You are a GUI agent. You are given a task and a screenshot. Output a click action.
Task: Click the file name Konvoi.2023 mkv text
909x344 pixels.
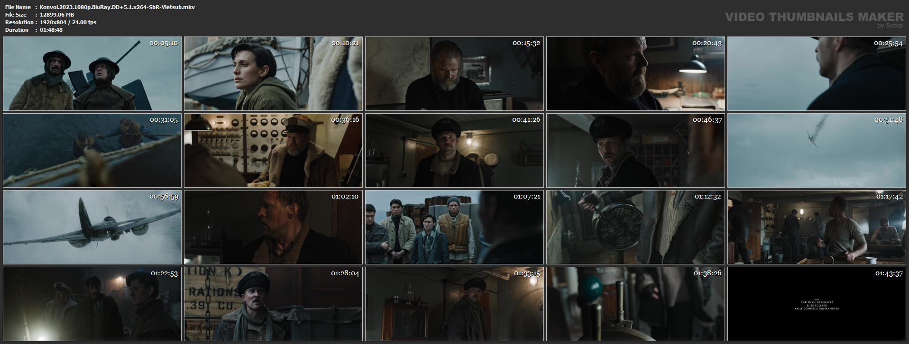[117, 7]
